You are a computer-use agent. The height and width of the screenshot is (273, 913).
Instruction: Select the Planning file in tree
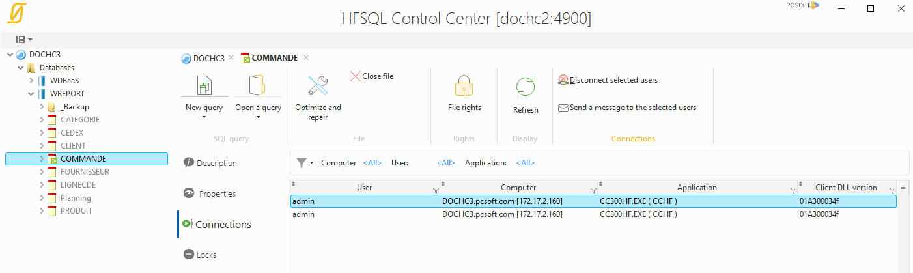coord(76,198)
